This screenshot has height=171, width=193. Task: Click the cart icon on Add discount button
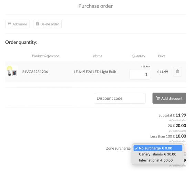click(158, 98)
